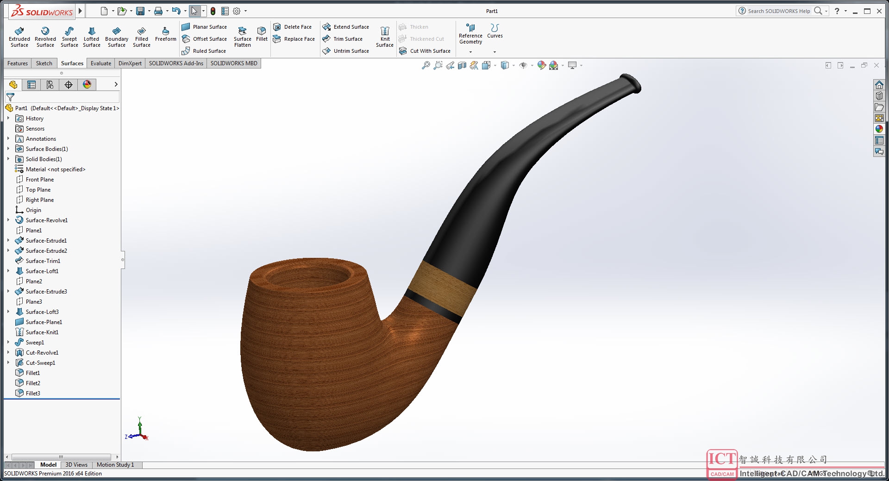Screen dimensions: 889x481
Task: Select the Filled Surface tool
Action: pyautogui.click(x=142, y=37)
